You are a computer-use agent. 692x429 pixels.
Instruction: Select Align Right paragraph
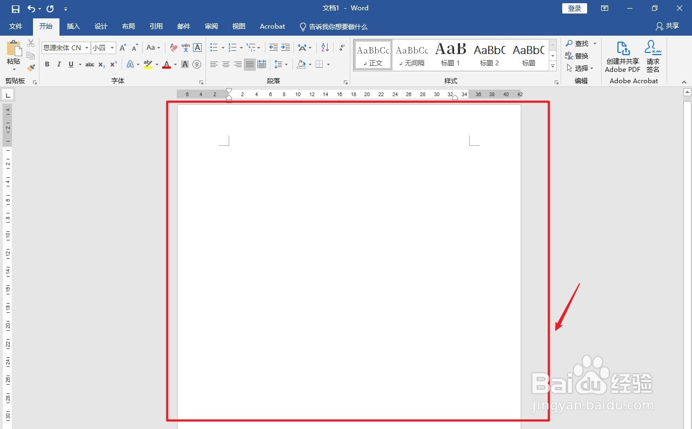click(x=237, y=64)
